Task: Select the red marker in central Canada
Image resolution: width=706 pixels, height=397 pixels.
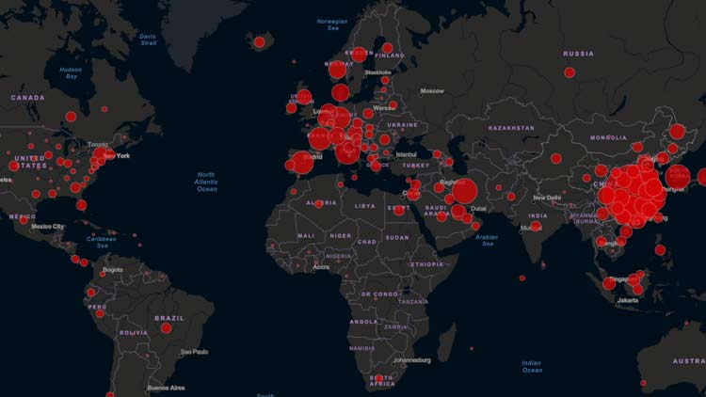Action: tap(71, 117)
